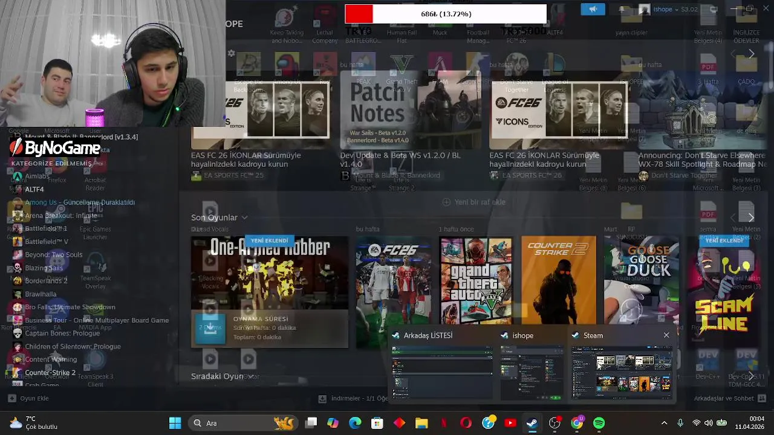Click the Oyun Ekle button
Image resolution: width=774 pixels, height=435 pixels.
coord(28,398)
